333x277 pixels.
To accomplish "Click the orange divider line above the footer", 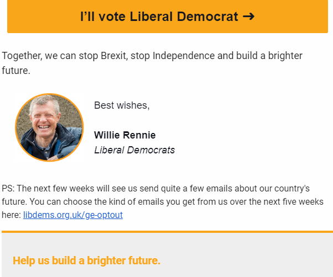I will [x=168, y=232].
